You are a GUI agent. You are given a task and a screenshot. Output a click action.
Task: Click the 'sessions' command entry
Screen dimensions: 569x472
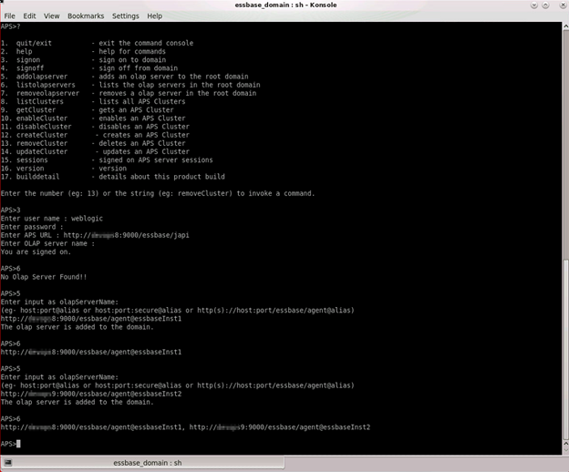(x=32, y=159)
